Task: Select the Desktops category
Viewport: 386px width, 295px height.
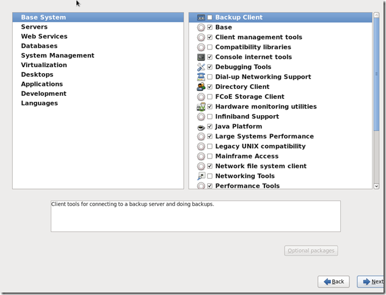Action: click(98, 75)
